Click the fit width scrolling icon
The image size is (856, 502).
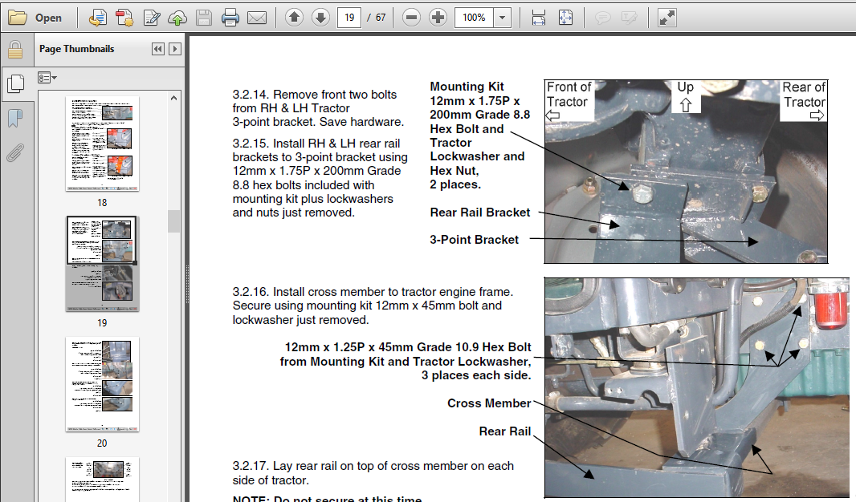(x=538, y=18)
